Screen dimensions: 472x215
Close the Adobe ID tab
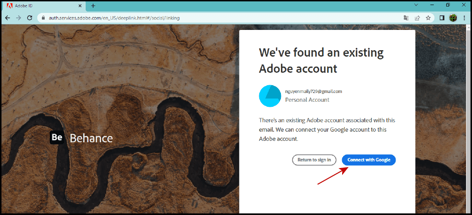coord(80,6)
